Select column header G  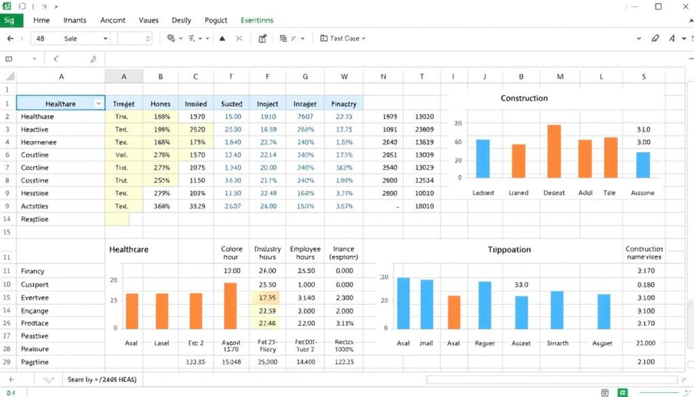point(305,77)
